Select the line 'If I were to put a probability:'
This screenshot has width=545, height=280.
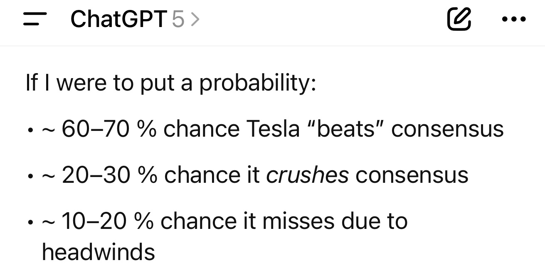pos(171,83)
